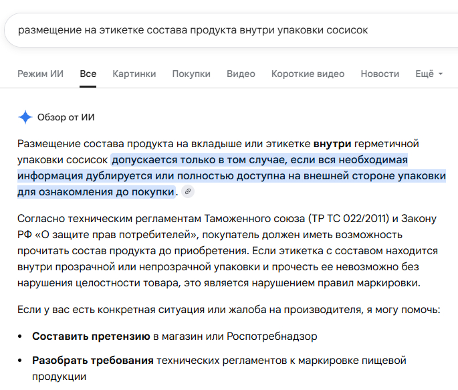Click the AI overview sparkle icon
The height and width of the screenshot is (390, 458).
coord(25,117)
